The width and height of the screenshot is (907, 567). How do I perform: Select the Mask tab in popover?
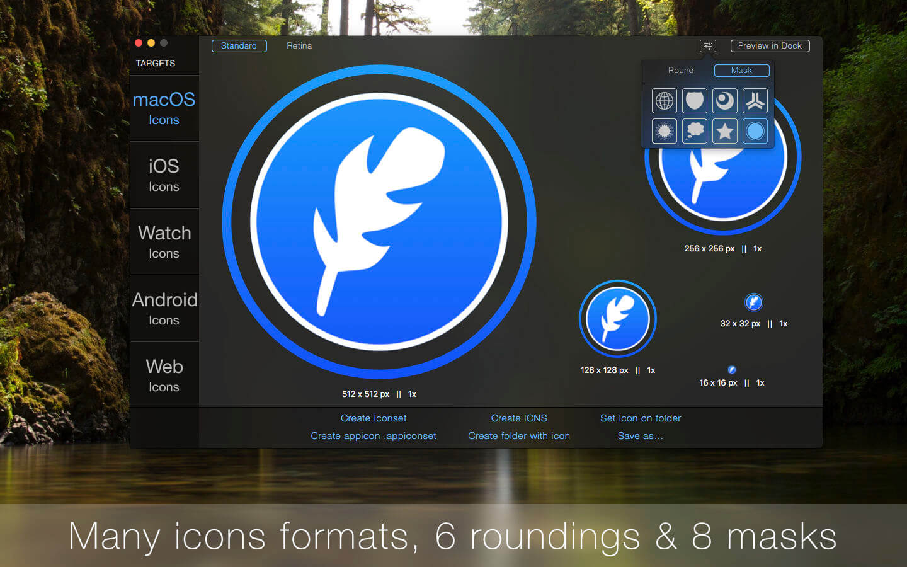[x=741, y=71]
